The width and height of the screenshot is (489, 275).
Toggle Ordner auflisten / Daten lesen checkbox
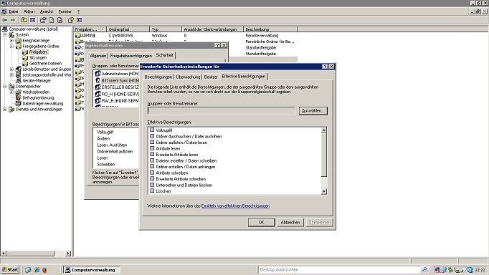152,142
